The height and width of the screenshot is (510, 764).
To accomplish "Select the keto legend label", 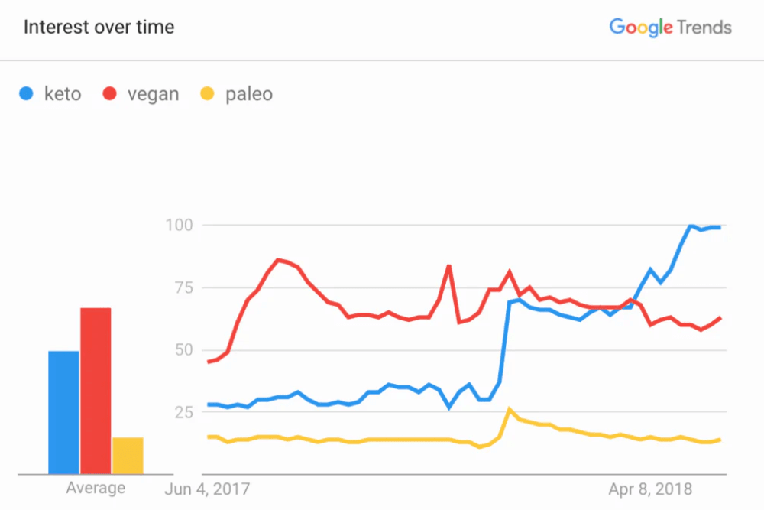I will [63, 95].
